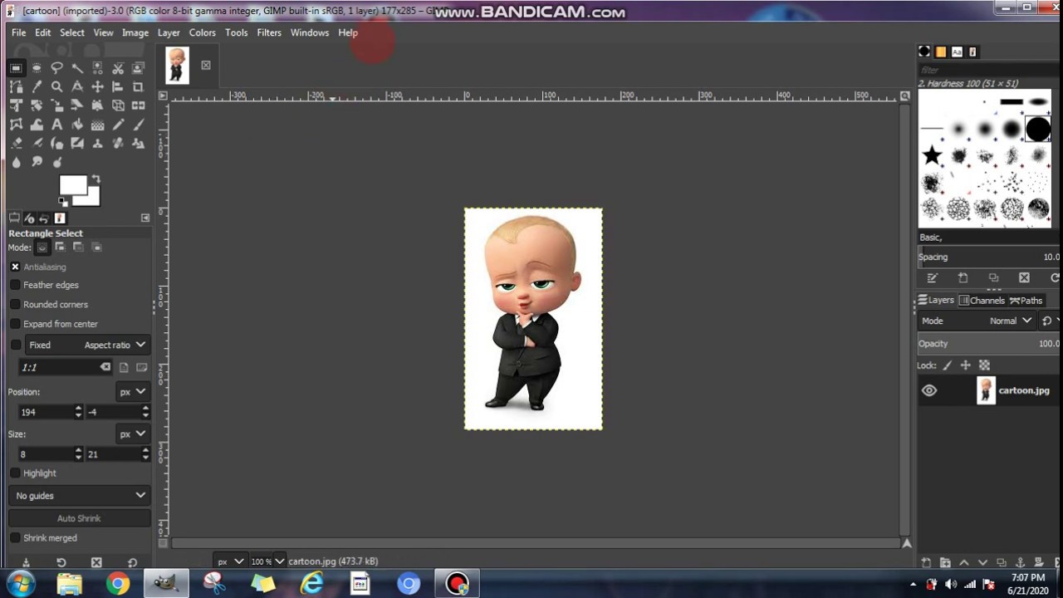The width and height of the screenshot is (1063, 598).
Task: Open the layer Mode Normal dropdown
Action: click(977, 321)
